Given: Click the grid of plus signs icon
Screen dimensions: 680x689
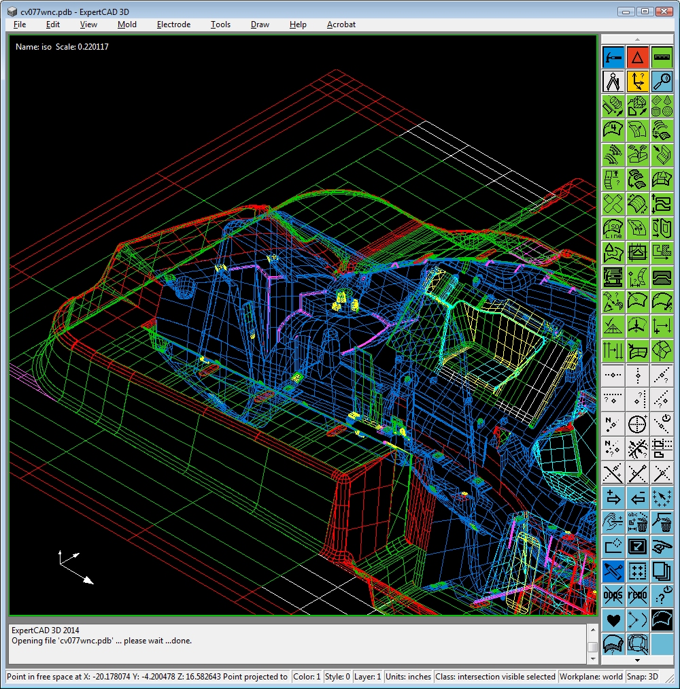Looking at the screenshot, I should coord(637,571).
